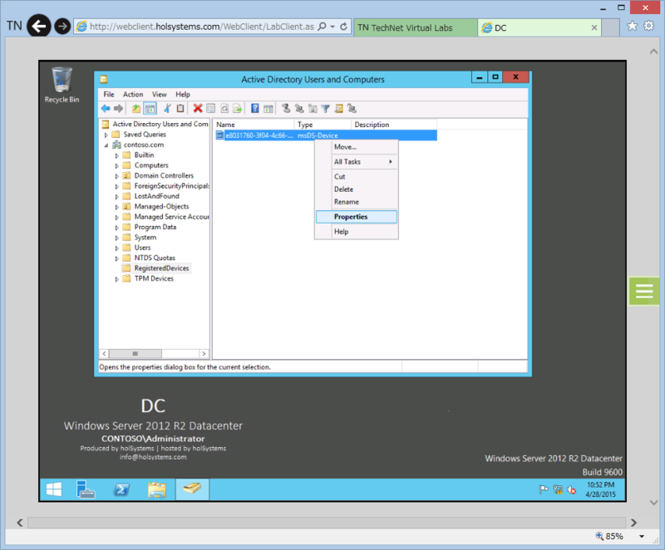
Task: Click the Export List toolbar icon
Action: click(238, 109)
